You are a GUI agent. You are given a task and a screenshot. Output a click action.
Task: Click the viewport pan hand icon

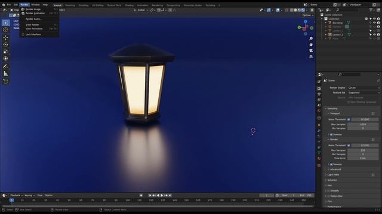pyautogui.click(x=311, y=45)
